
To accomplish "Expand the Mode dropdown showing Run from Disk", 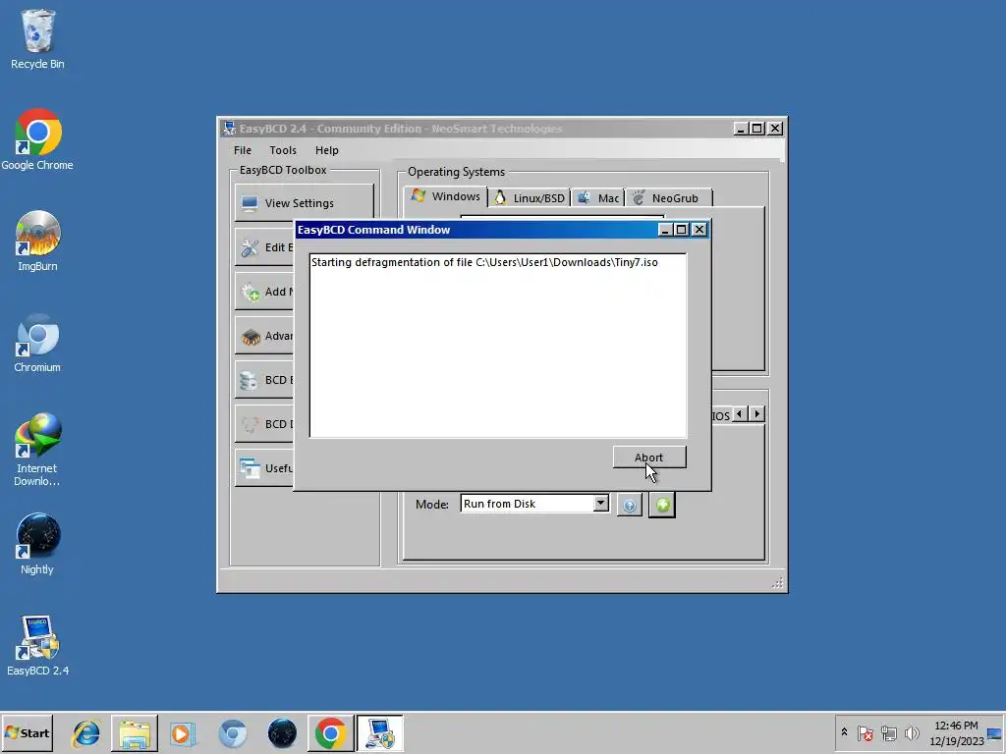I will click(600, 504).
